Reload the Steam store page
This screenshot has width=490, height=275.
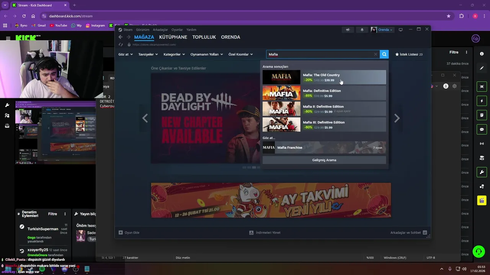coord(121,45)
